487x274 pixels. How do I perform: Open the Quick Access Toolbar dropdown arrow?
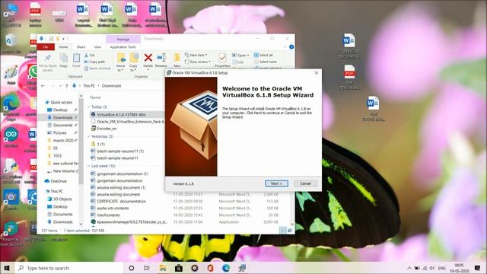(63, 39)
